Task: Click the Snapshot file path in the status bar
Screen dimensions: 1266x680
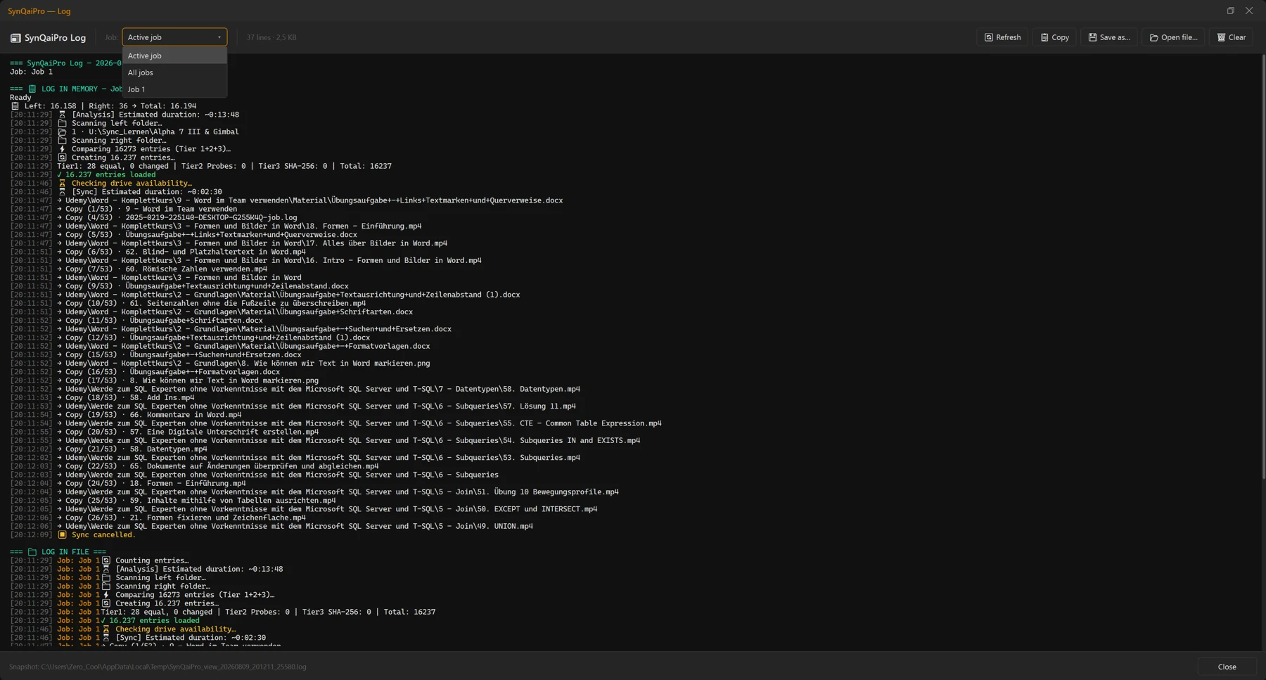Action: [158, 667]
